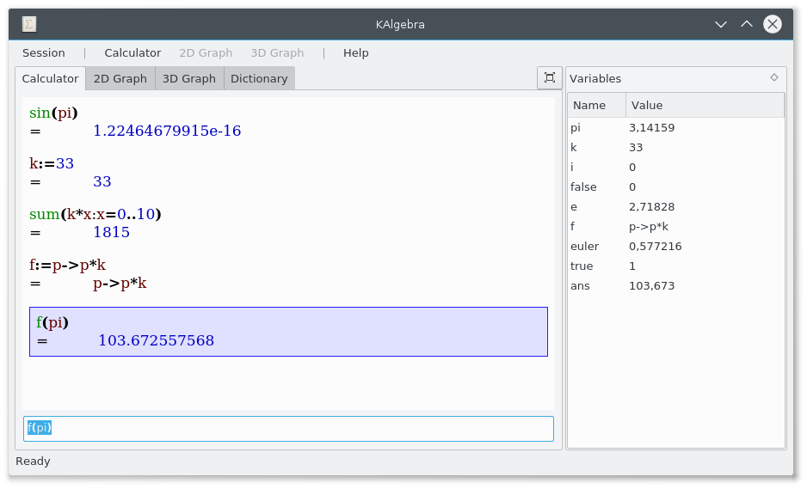Float the Variables panel using diamond icon
This screenshot has width=807, height=489.
pyautogui.click(x=773, y=77)
